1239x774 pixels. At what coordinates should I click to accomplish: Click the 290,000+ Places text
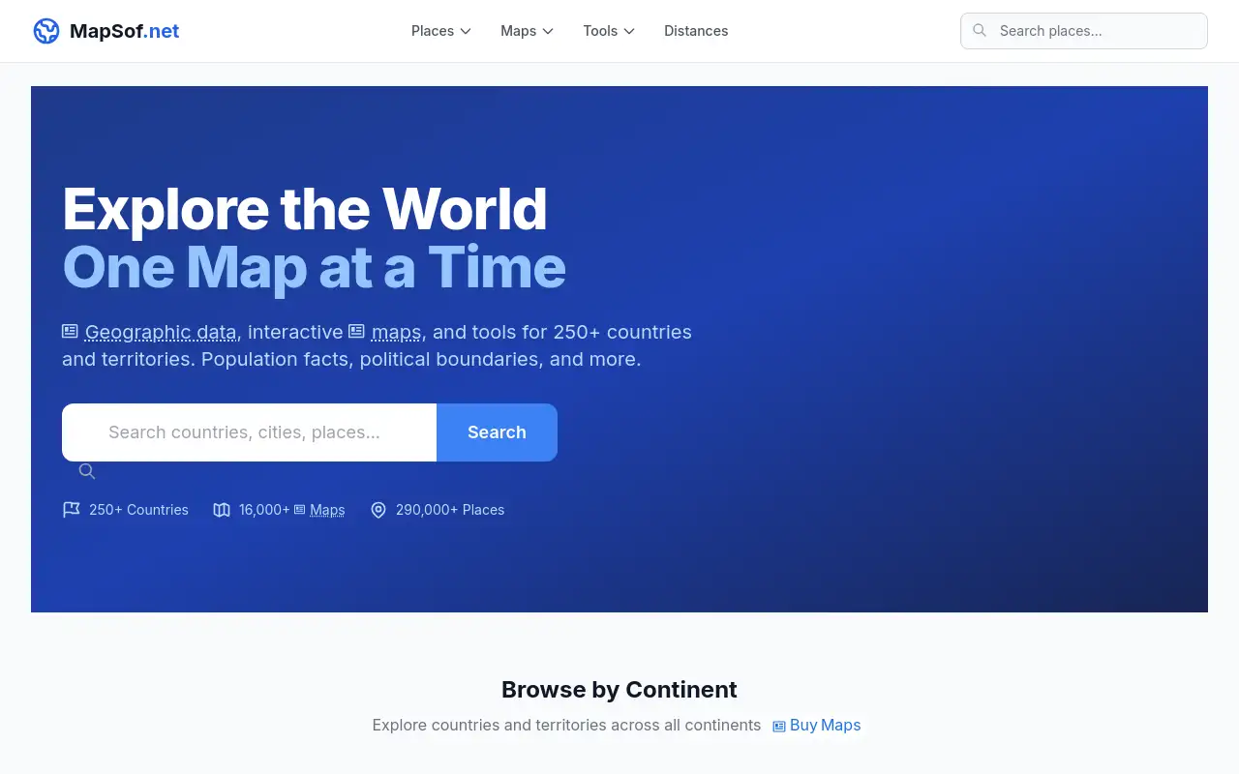point(450,510)
